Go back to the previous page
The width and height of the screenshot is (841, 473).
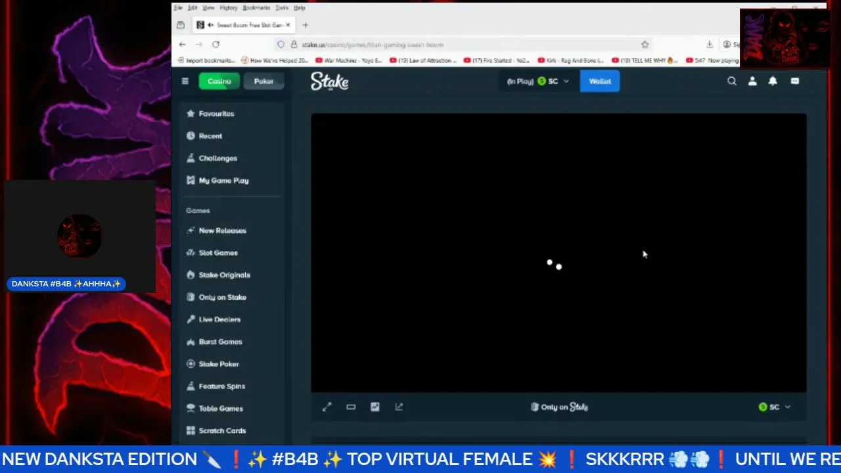click(x=182, y=45)
